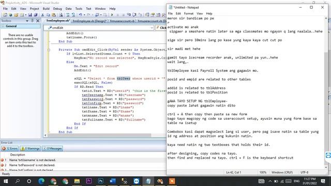Image resolution: width=331 pixels, height=186 pixels.
Task: Click the New Project toolbar icon in Visual Studio
Action: [5, 15]
